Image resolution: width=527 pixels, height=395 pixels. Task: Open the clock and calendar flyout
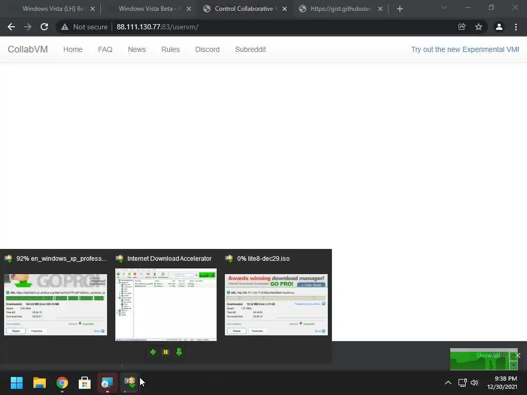[502, 383]
